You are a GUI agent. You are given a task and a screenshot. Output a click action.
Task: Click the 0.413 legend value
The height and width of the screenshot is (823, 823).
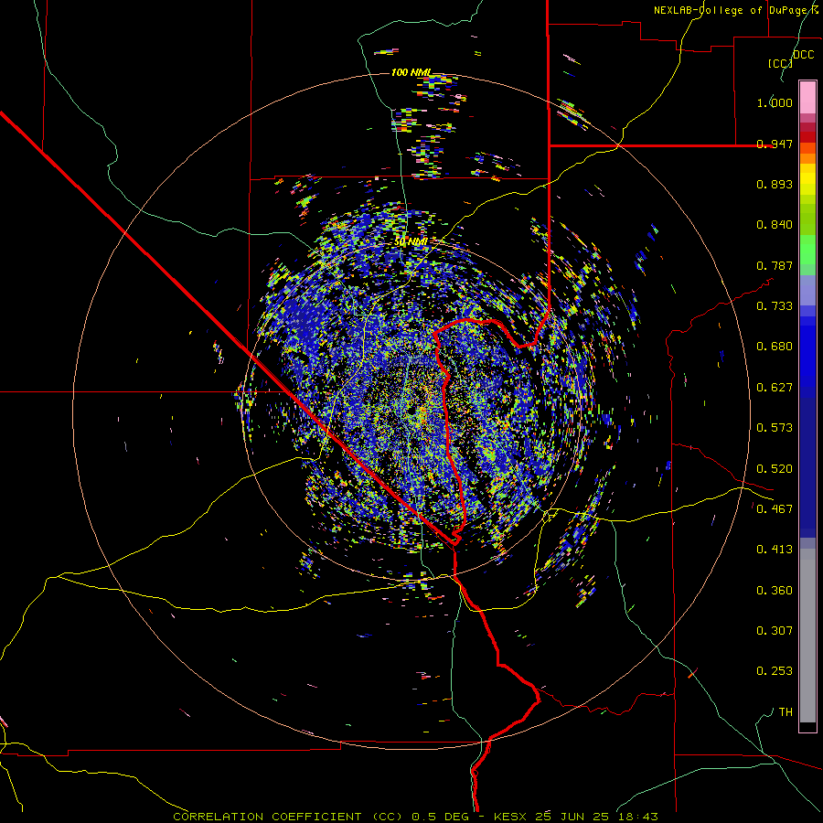point(775,550)
